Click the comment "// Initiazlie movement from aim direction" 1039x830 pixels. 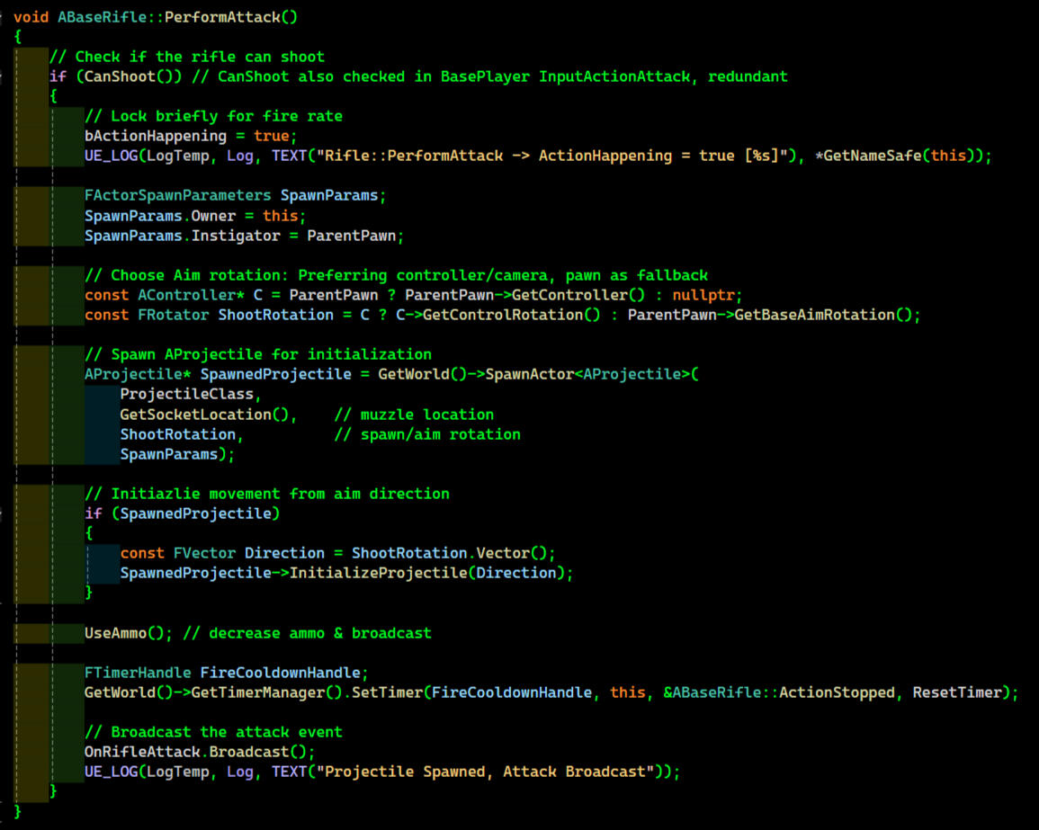click(267, 495)
